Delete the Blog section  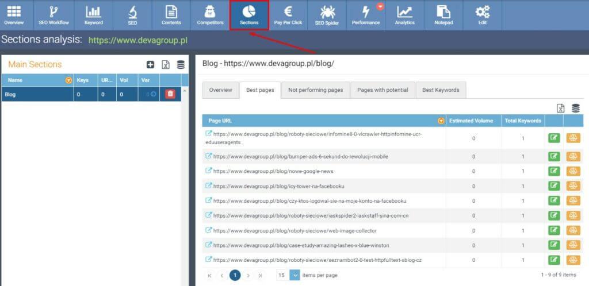coord(170,94)
